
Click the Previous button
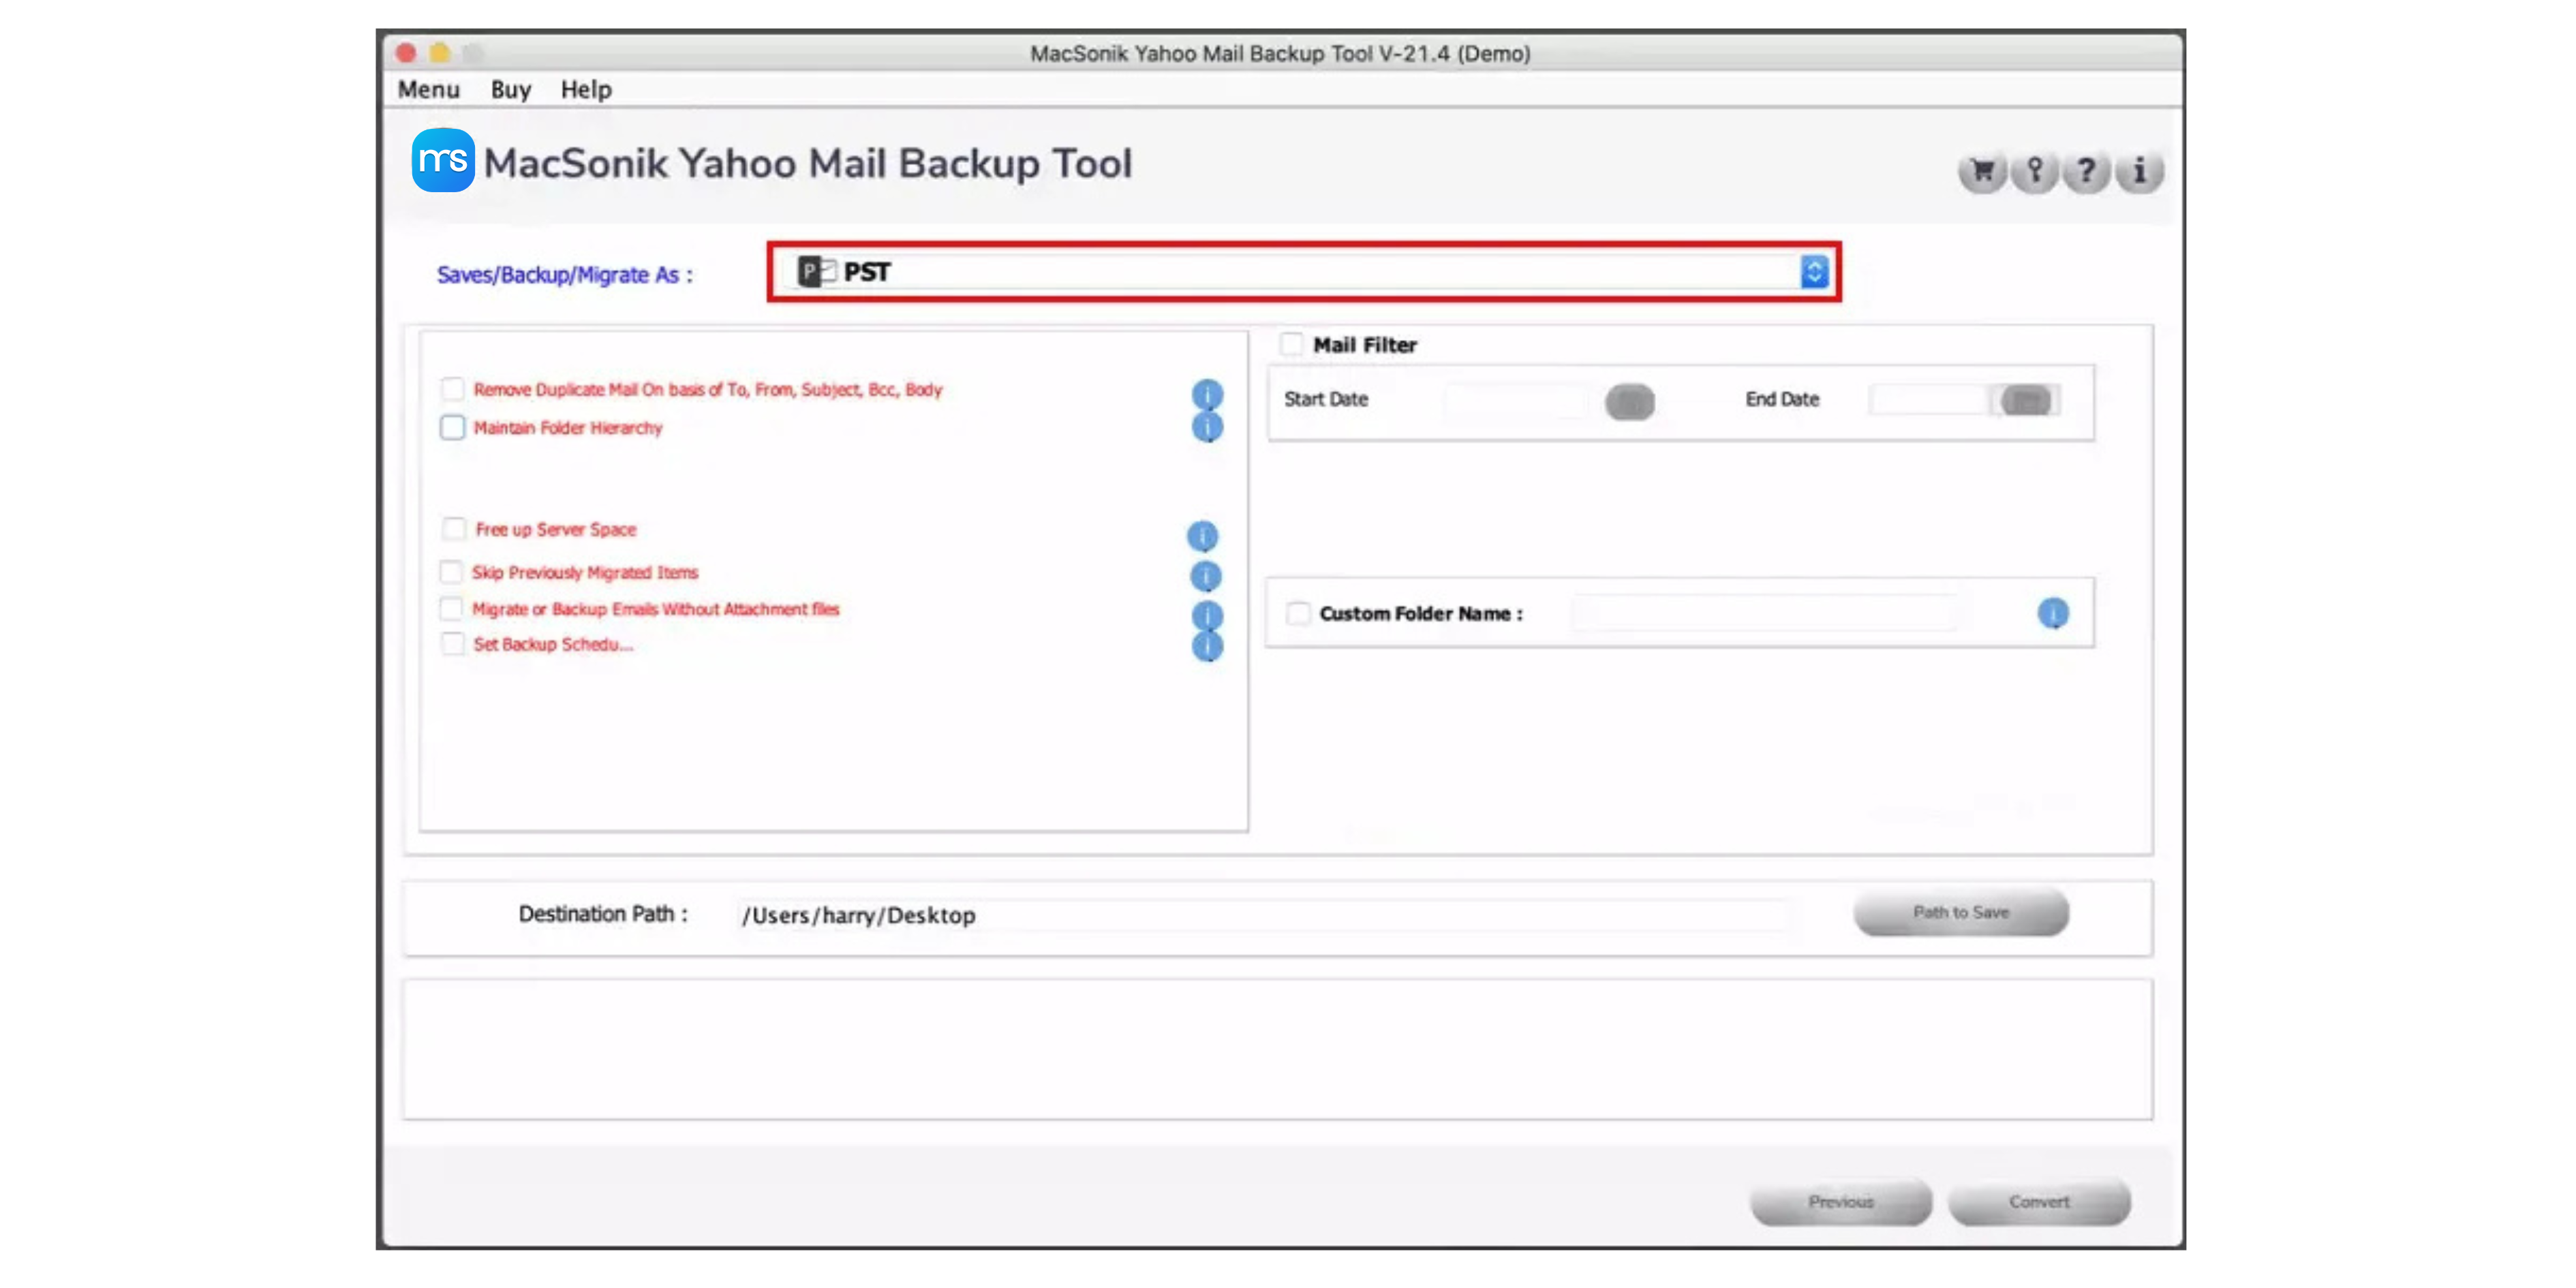click(1840, 1202)
